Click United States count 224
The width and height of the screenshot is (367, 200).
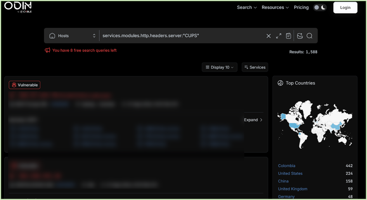349,173
